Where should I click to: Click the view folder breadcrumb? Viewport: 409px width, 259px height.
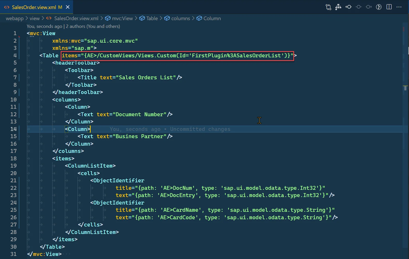click(x=35, y=18)
